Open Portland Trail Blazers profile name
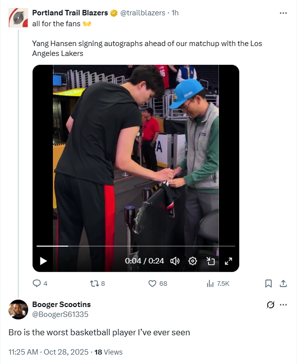Viewport: 297px width, 364px height. coord(70,13)
